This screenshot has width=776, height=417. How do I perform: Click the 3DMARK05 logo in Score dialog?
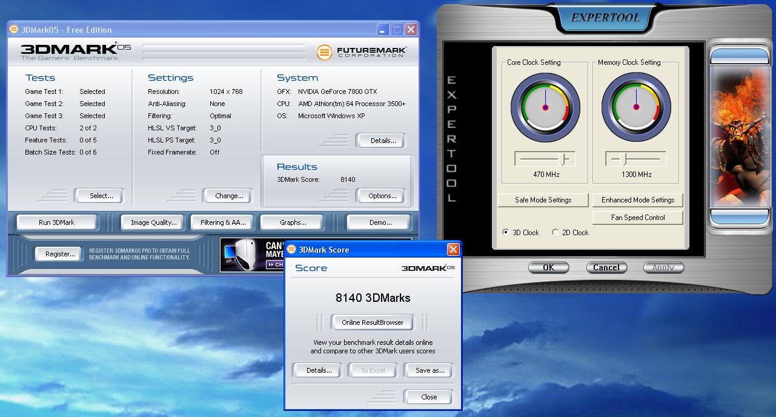(428, 267)
